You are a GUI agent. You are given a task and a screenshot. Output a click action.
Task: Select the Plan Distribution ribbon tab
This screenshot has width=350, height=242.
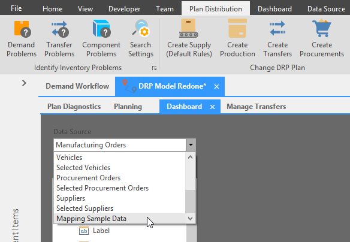coord(216,9)
